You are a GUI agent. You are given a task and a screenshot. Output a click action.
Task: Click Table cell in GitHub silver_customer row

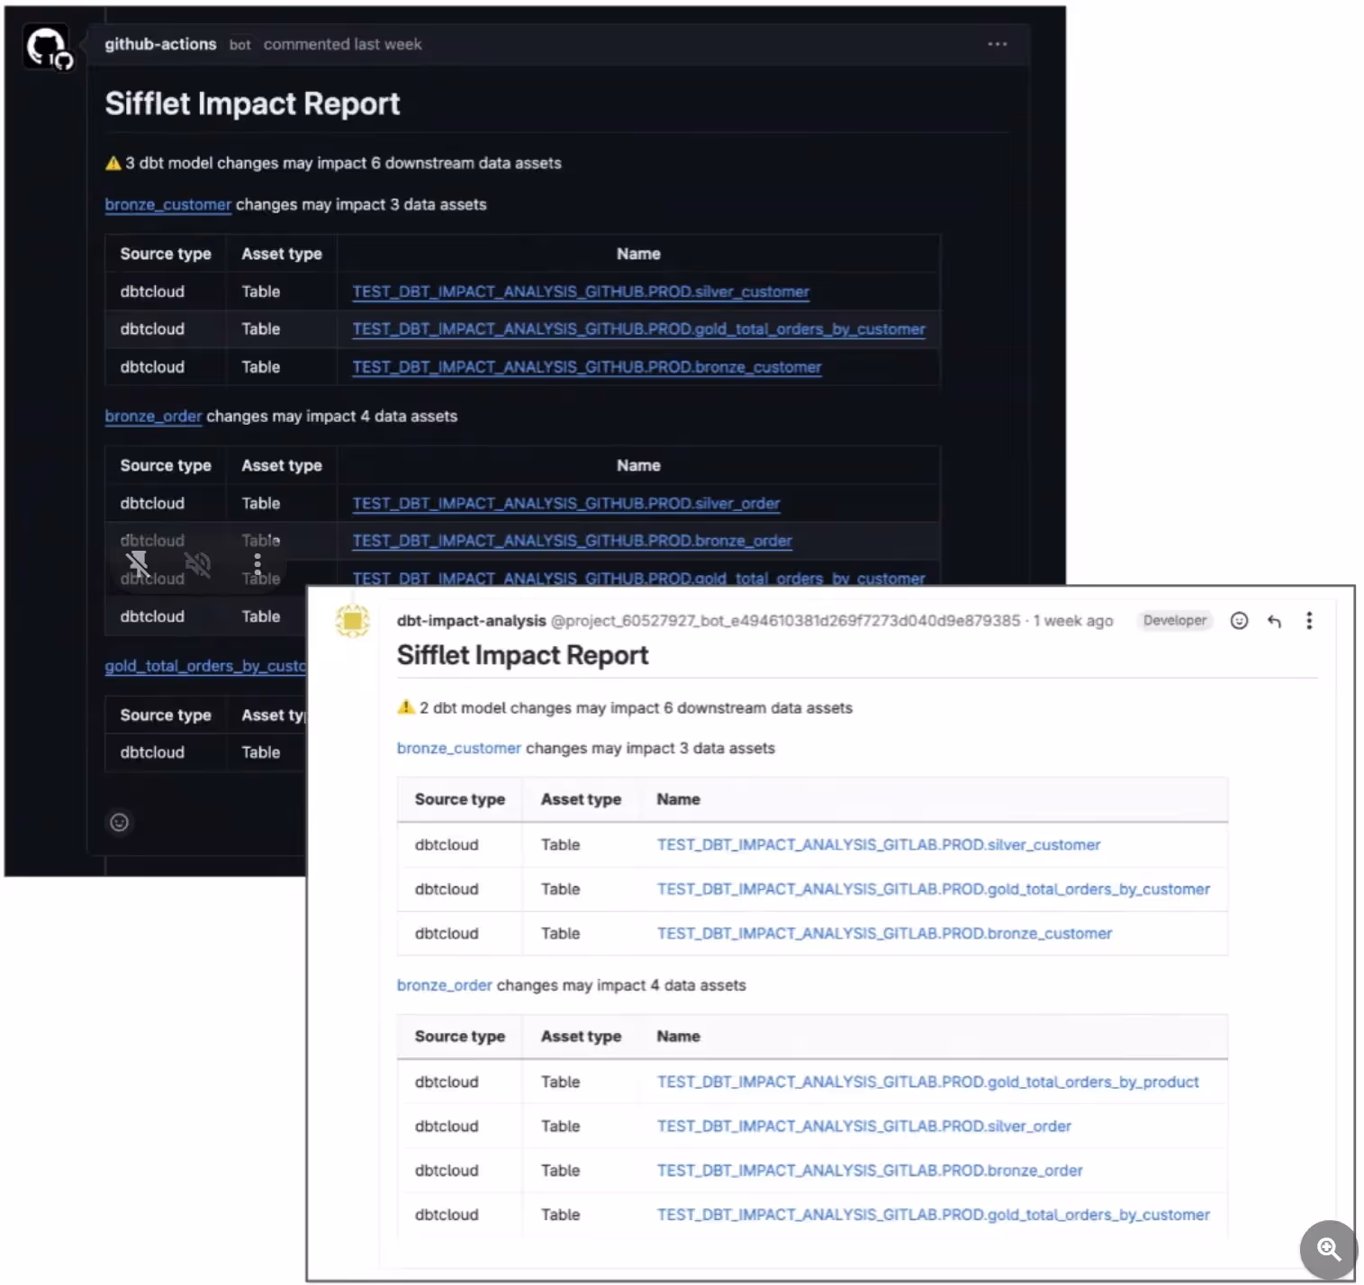pyautogui.click(x=261, y=292)
